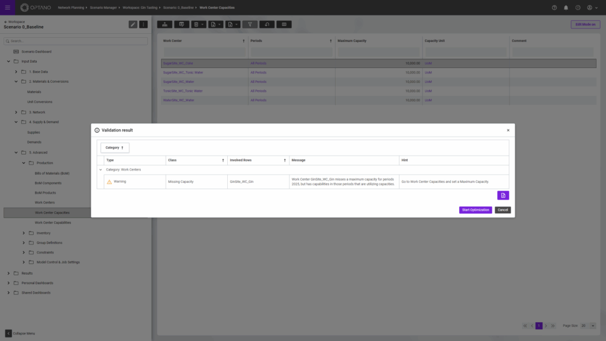
Task: Open the hamburger menu top left
Action: 7,7
